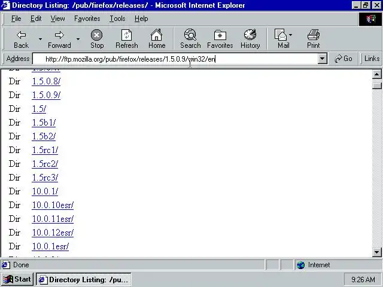
Task: Expand the Mail dropdown arrow
Action: click(x=291, y=35)
